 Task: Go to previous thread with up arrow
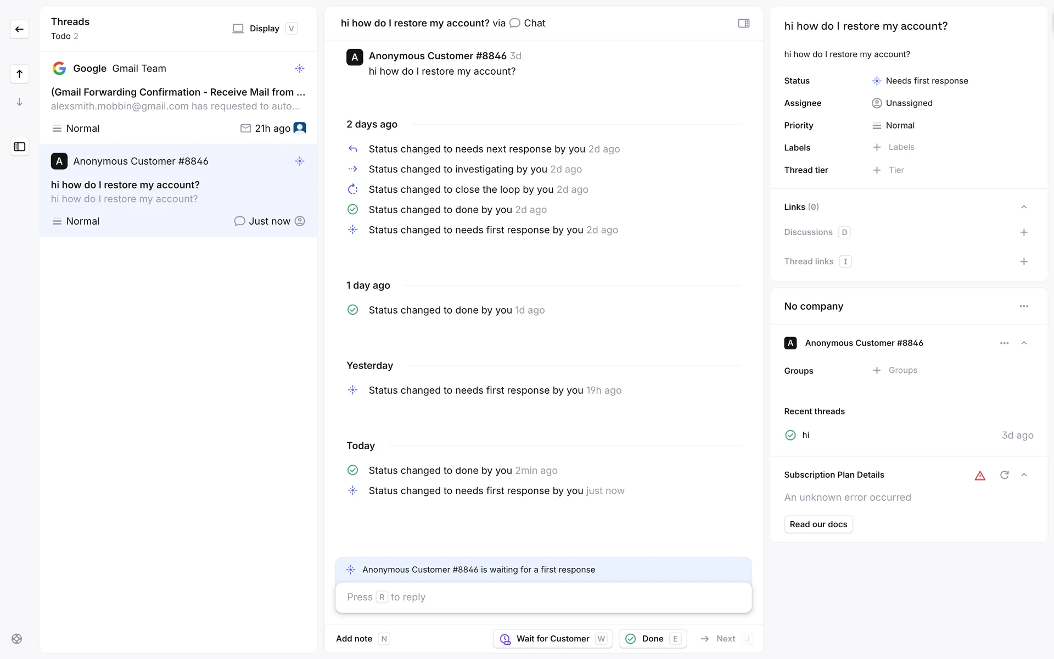(19, 74)
